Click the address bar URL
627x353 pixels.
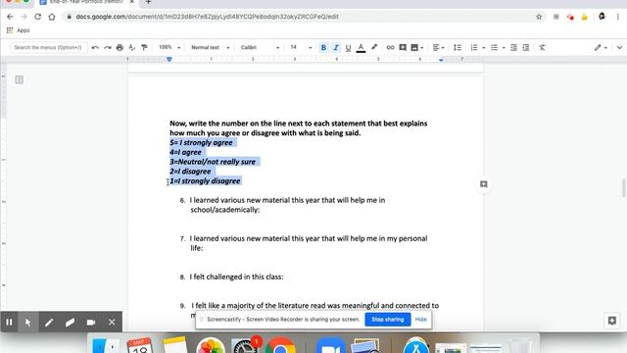click(207, 17)
